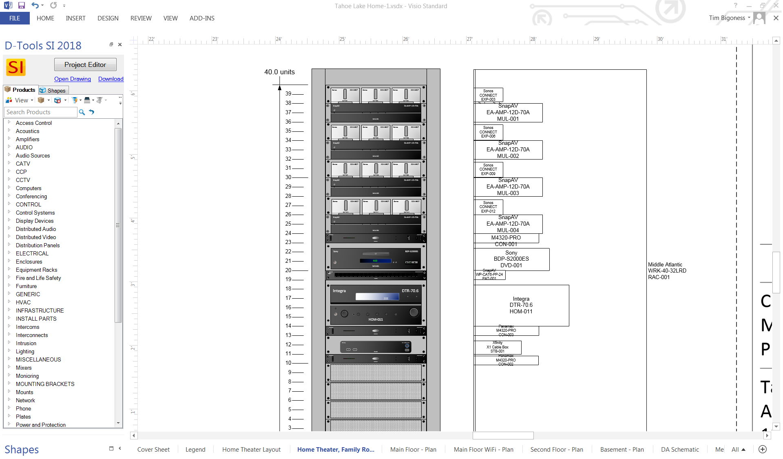783x459 pixels.
Task: Click the blue reset arrow beside search
Action: (x=92, y=112)
